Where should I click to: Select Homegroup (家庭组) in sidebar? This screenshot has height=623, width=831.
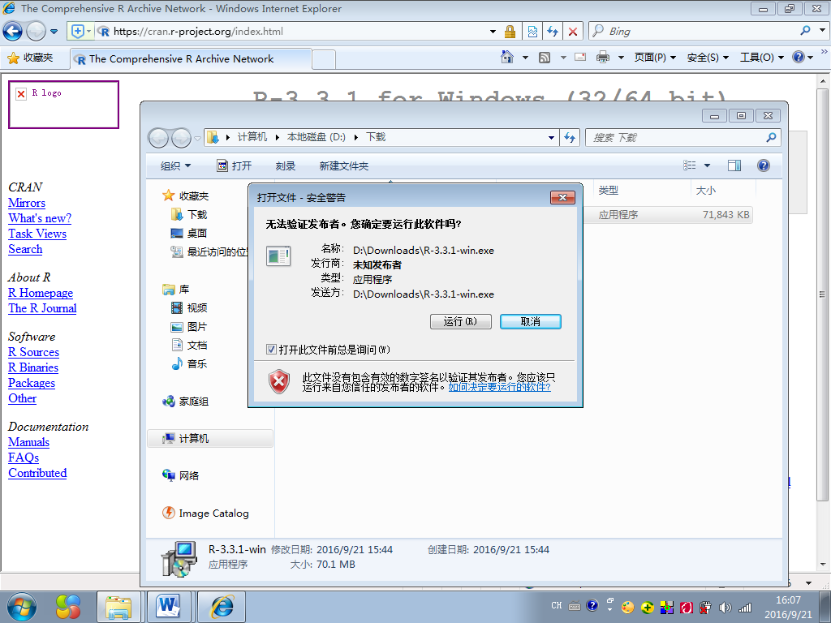186,402
